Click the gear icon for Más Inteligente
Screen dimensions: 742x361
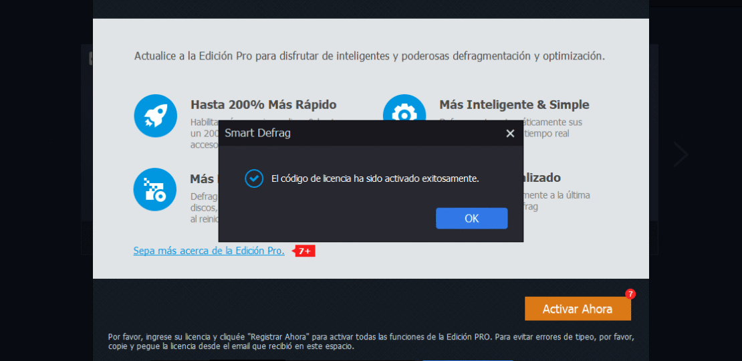(404, 108)
